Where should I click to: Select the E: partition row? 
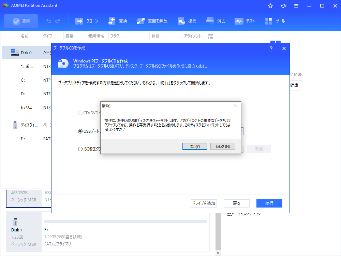(27, 107)
